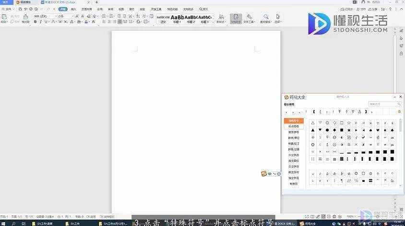The image size is (405, 226).
Task: Click the Sogou input method logo
Action: coord(263,173)
